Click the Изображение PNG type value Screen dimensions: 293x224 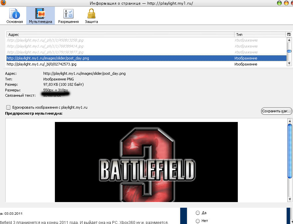59,79
